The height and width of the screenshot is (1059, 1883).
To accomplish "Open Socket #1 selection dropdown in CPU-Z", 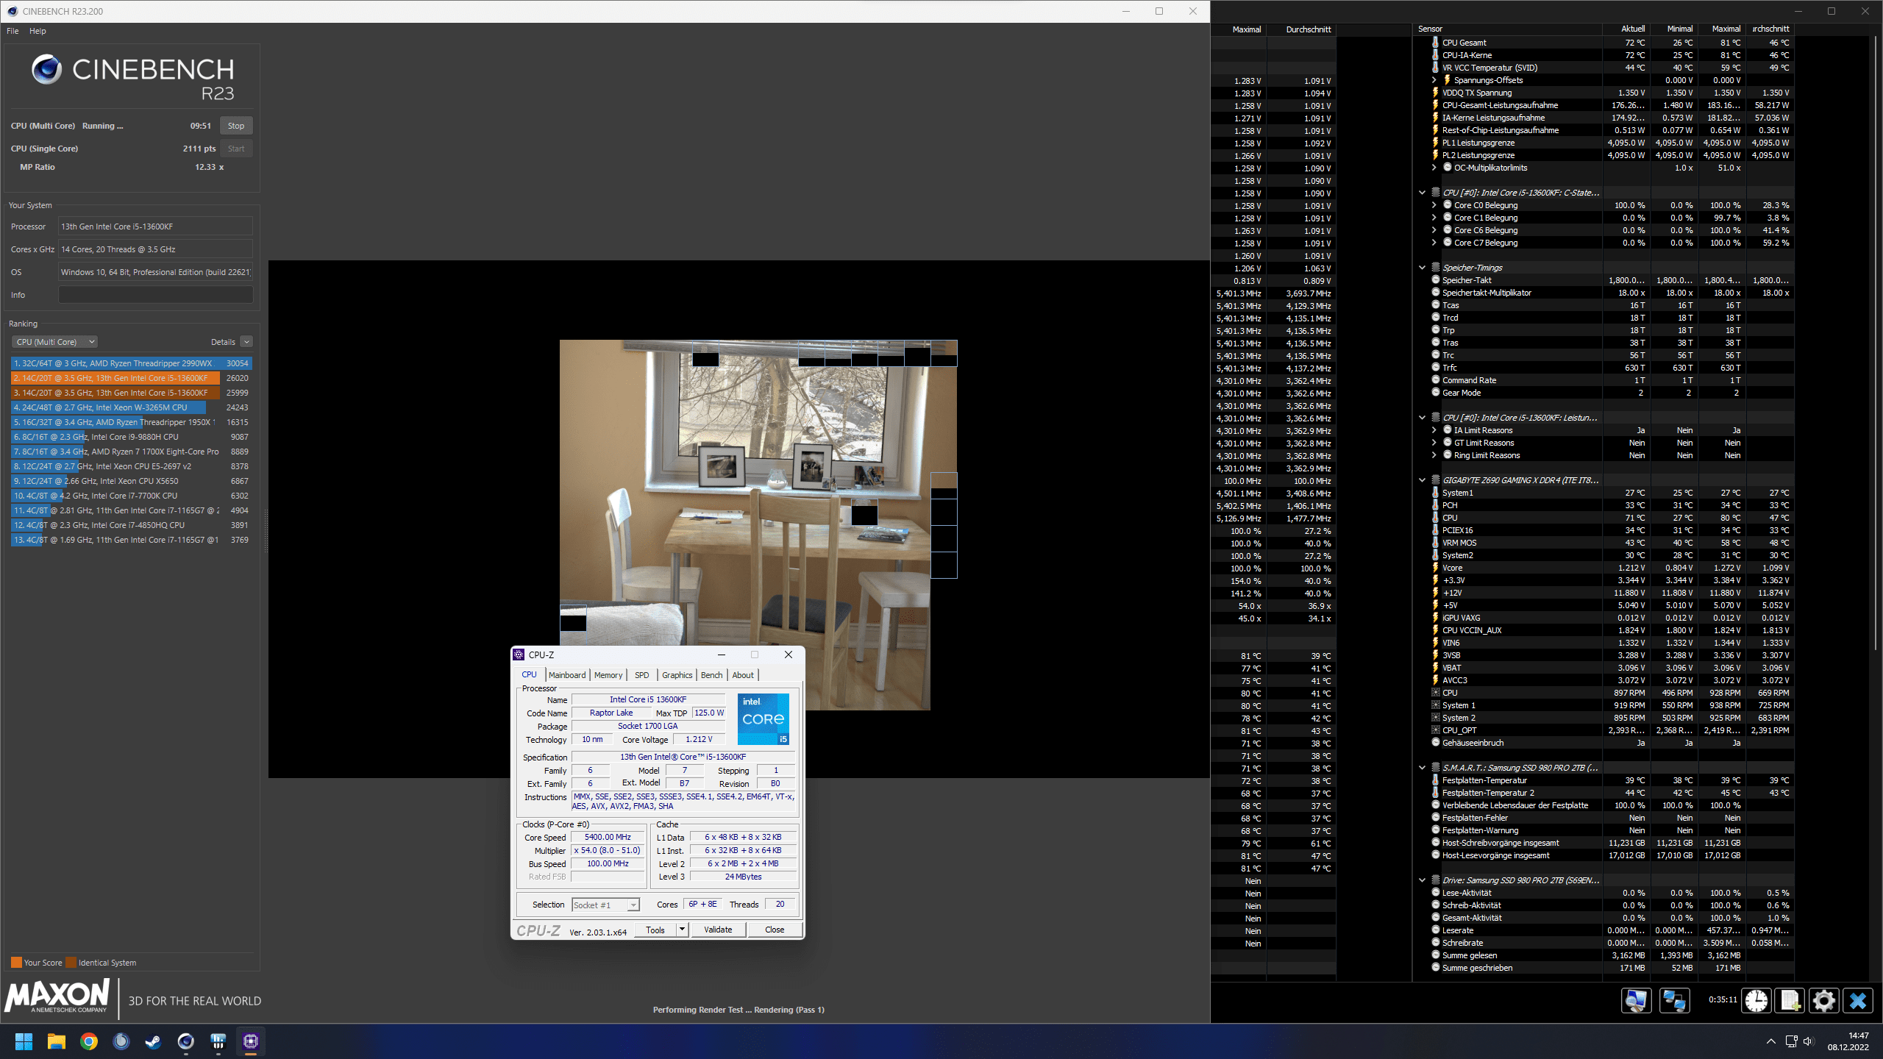I will [606, 905].
